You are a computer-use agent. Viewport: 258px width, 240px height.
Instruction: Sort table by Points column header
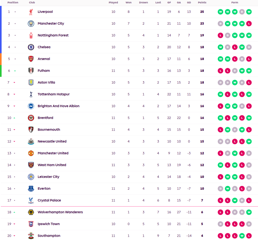point(202,3)
